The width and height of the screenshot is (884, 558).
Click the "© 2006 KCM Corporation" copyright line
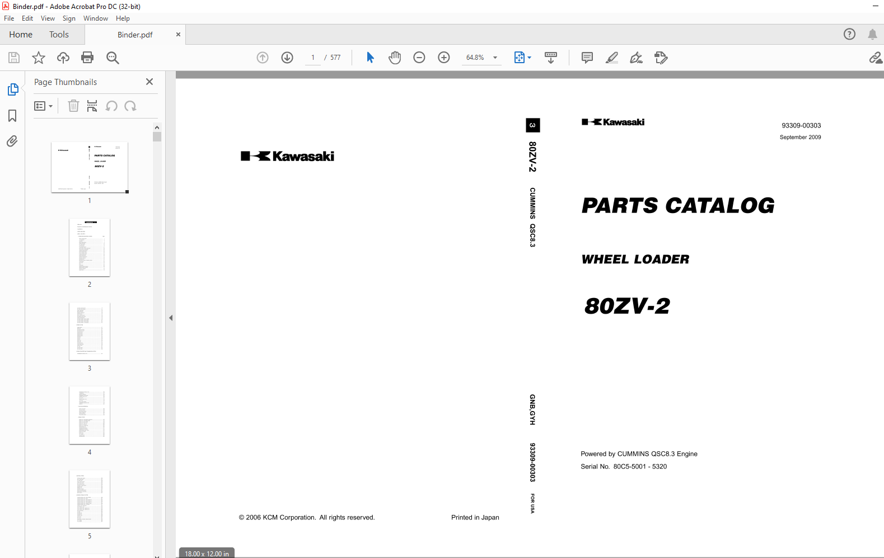307,518
